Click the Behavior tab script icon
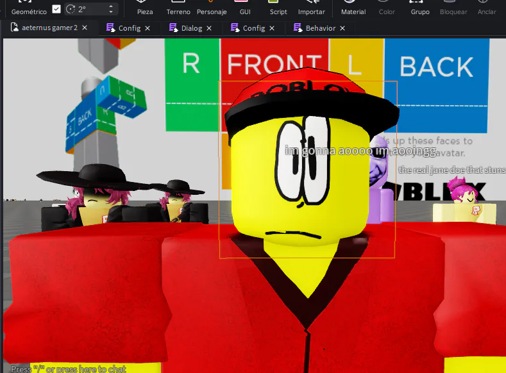This screenshot has width=506, height=373. coord(298,28)
